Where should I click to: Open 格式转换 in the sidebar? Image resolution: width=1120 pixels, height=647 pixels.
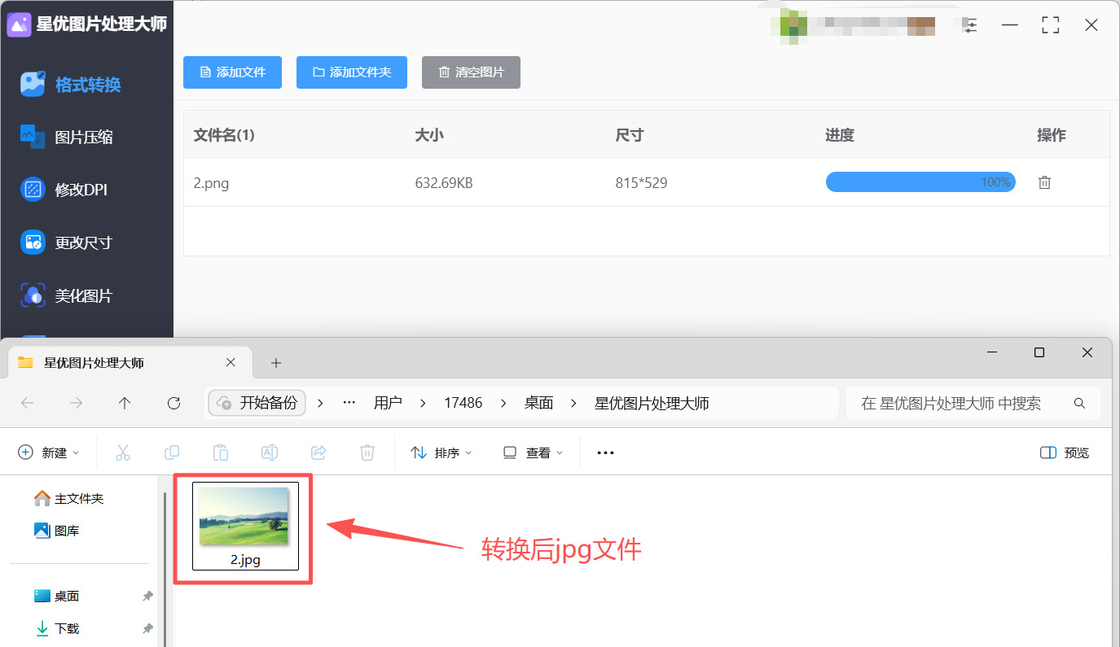(71, 85)
